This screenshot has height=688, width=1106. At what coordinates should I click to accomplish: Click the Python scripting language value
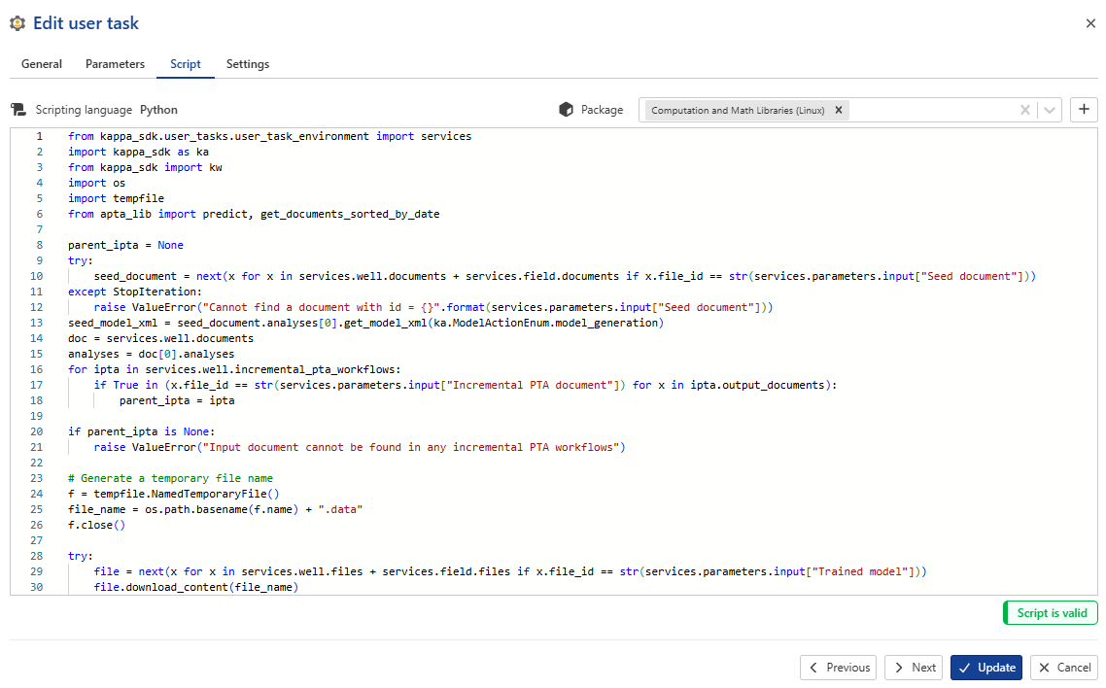pos(158,110)
